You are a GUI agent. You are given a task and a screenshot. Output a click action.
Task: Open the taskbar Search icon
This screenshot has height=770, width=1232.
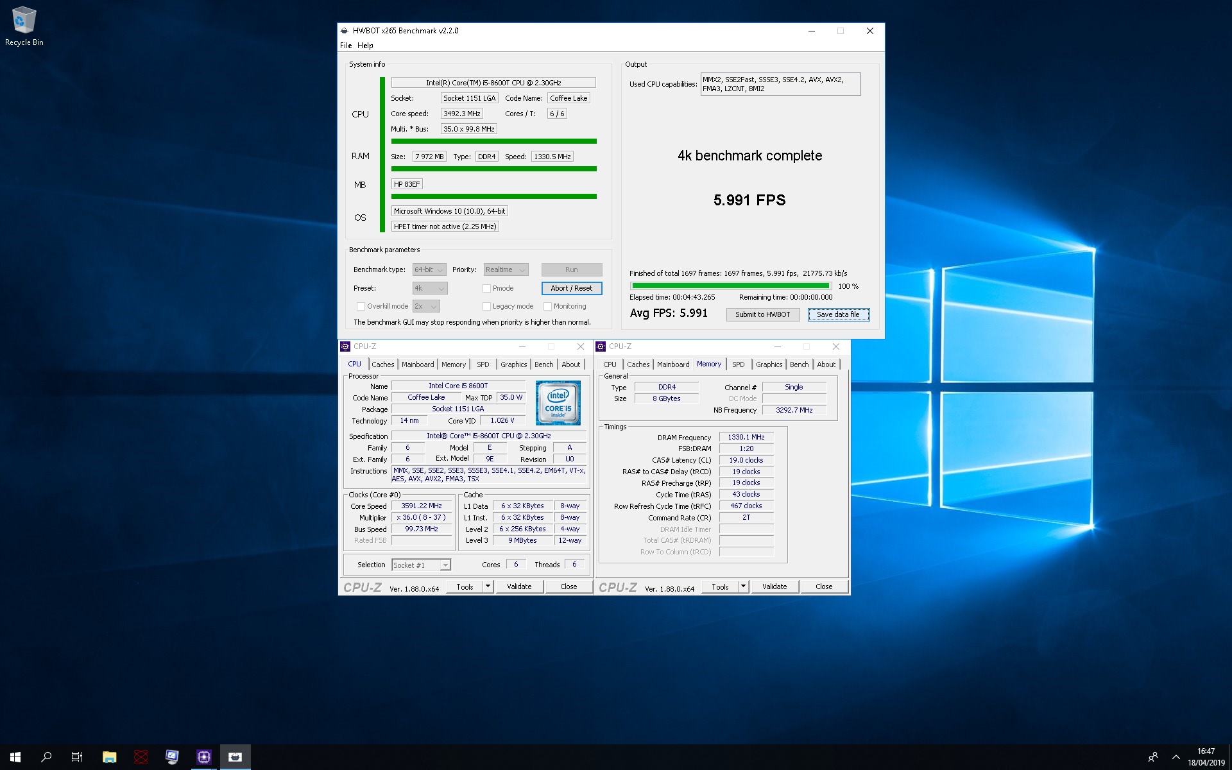pyautogui.click(x=46, y=757)
